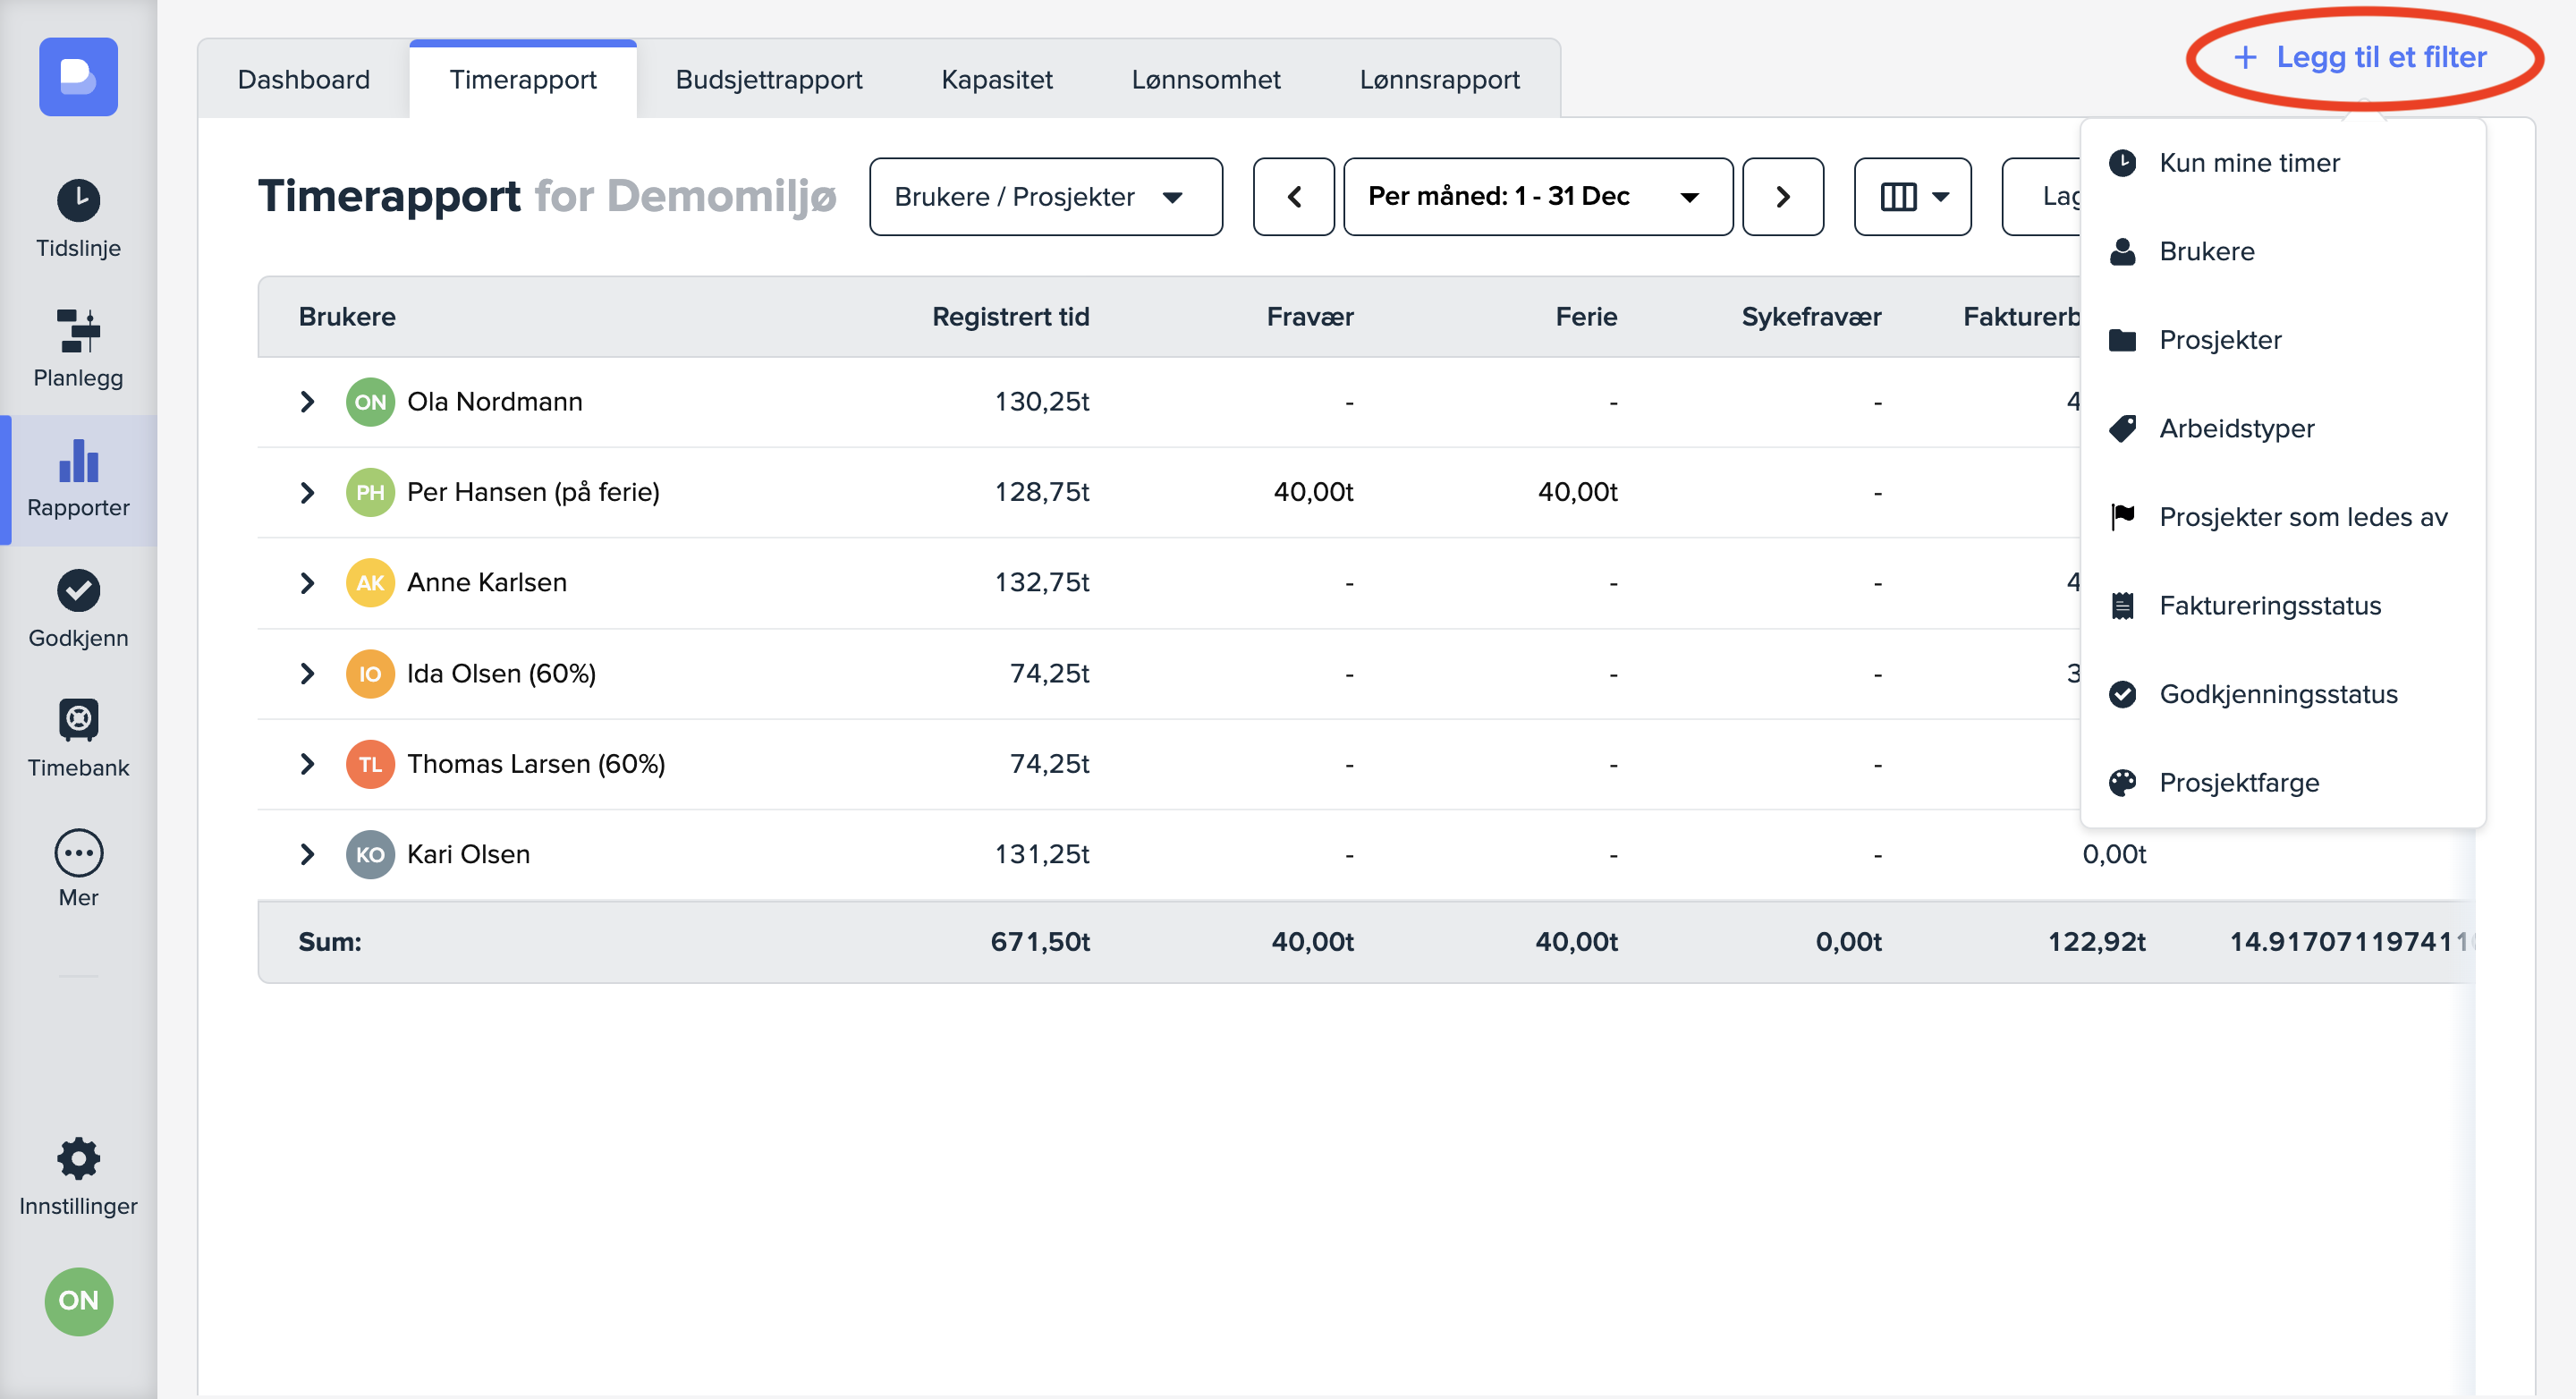Viewport: 2576px width, 1399px height.
Task: Click the app logo at top left
Action: coord(78,77)
